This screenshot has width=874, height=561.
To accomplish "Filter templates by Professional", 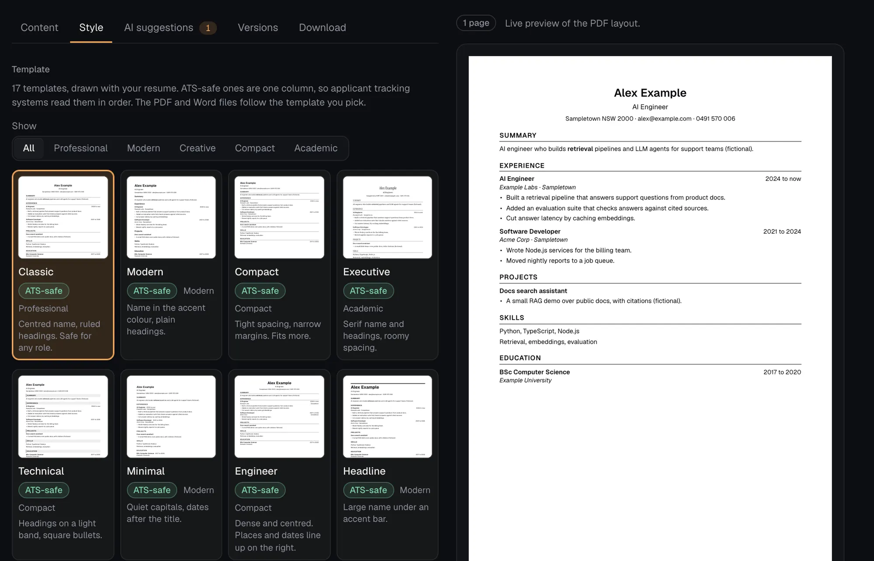I will 81,148.
